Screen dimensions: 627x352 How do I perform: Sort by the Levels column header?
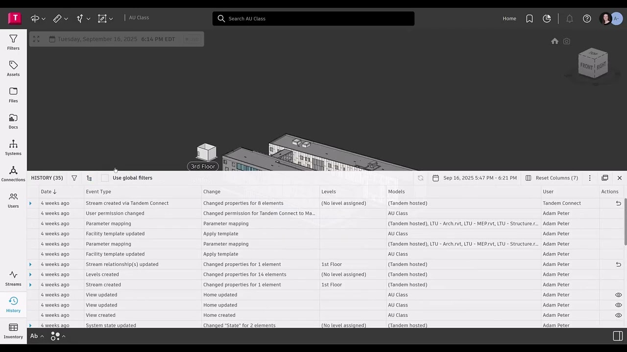pyautogui.click(x=329, y=192)
